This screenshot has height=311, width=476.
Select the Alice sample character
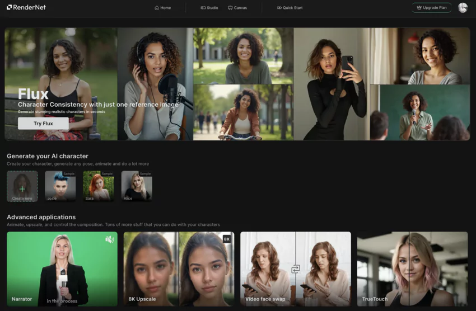(137, 186)
